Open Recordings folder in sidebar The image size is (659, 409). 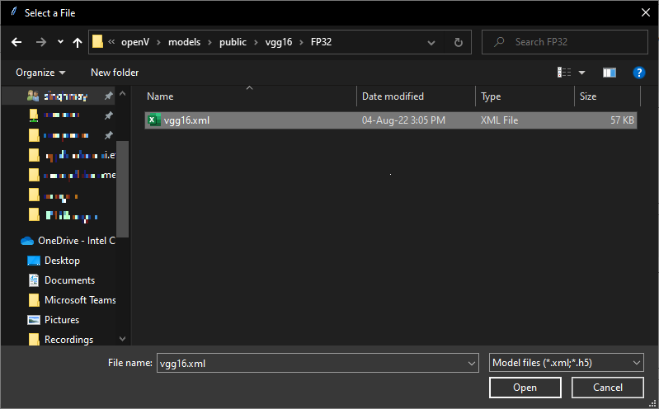pyautogui.click(x=69, y=339)
